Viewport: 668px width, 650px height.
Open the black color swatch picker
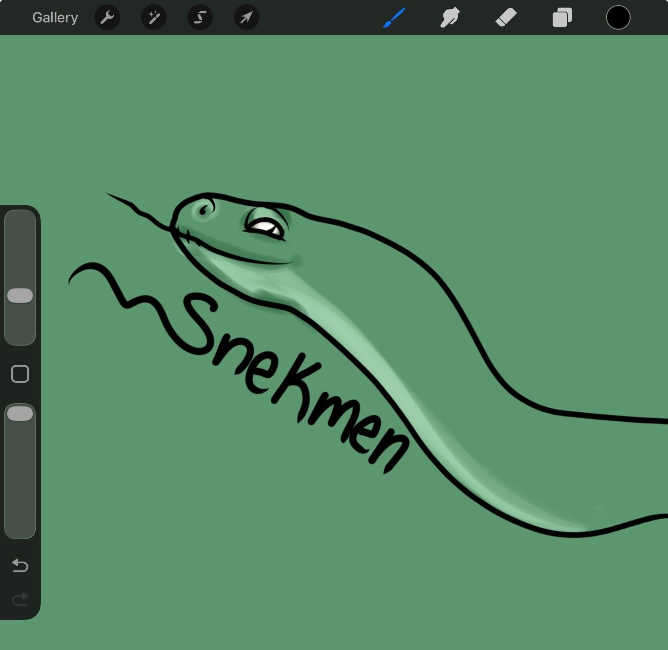[x=618, y=18]
